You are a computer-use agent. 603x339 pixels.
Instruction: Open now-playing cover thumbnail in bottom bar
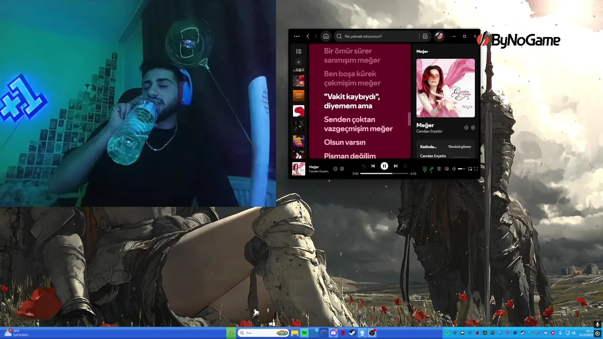point(299,169)
